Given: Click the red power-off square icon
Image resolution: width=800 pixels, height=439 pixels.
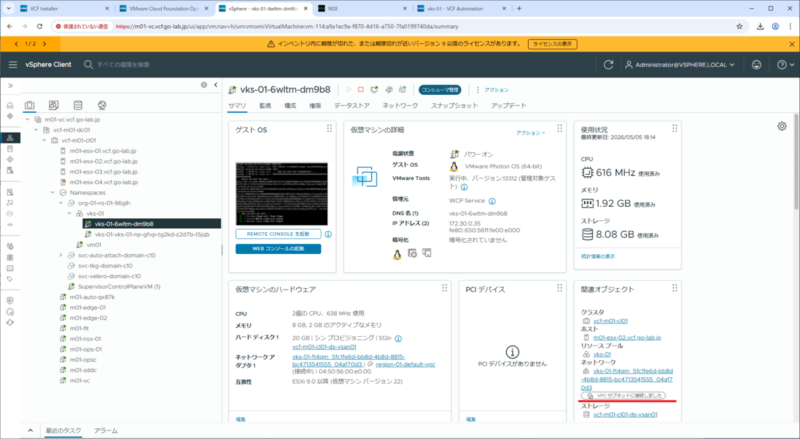Looking at the screenshot, I should tap(361, 89).
